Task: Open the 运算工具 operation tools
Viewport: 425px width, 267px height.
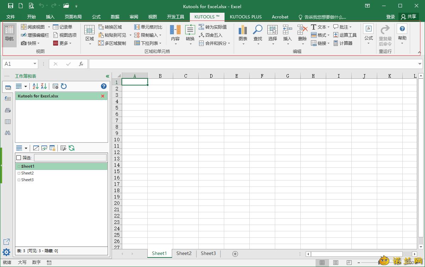Action: coord(345,35)
